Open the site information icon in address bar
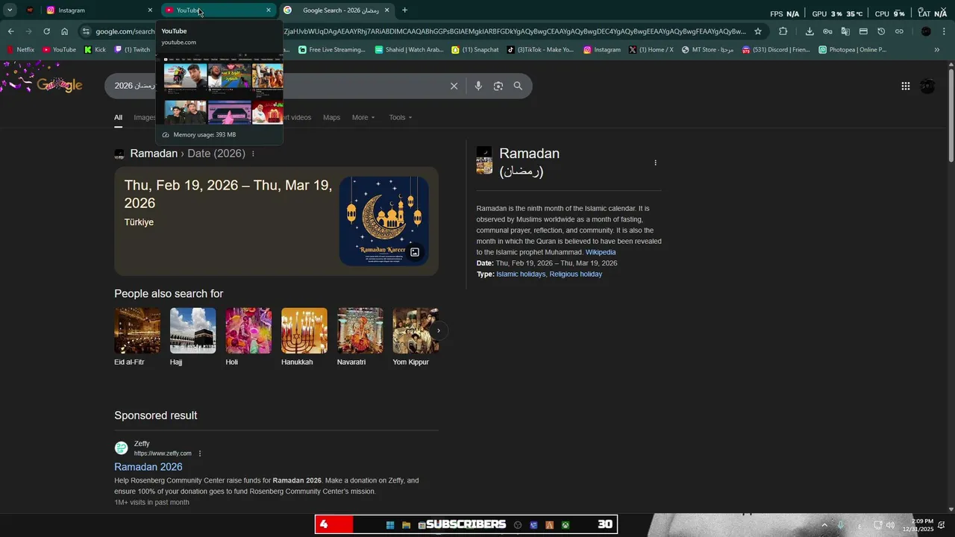This screenshot has height=537, width=955. [86, 31]
